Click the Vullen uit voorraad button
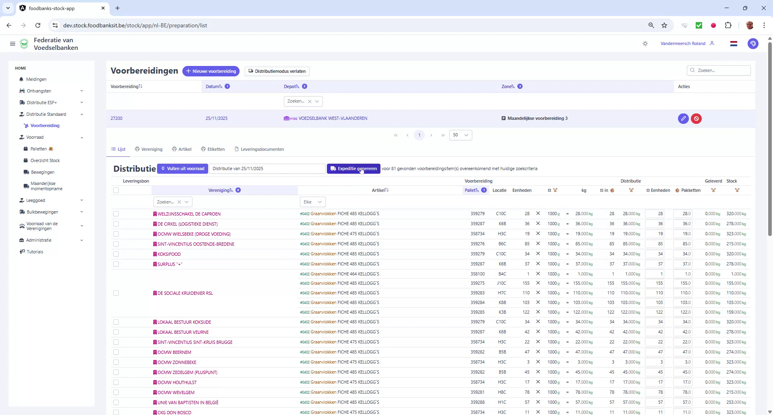The image size is (773, 415). [182, 168]
